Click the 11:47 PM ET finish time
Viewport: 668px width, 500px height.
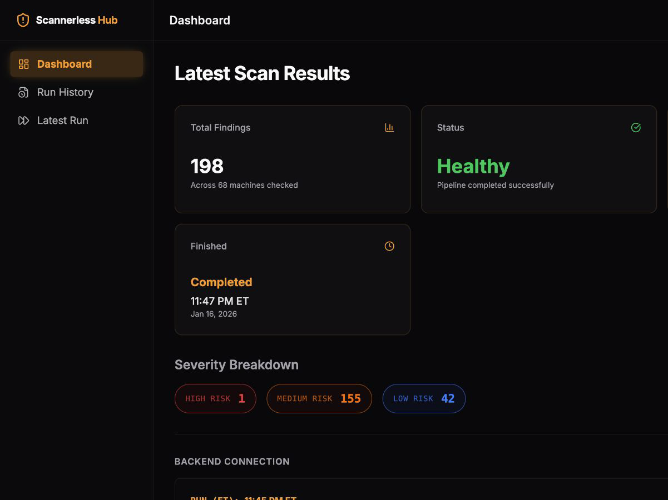[x=220, y=301]
